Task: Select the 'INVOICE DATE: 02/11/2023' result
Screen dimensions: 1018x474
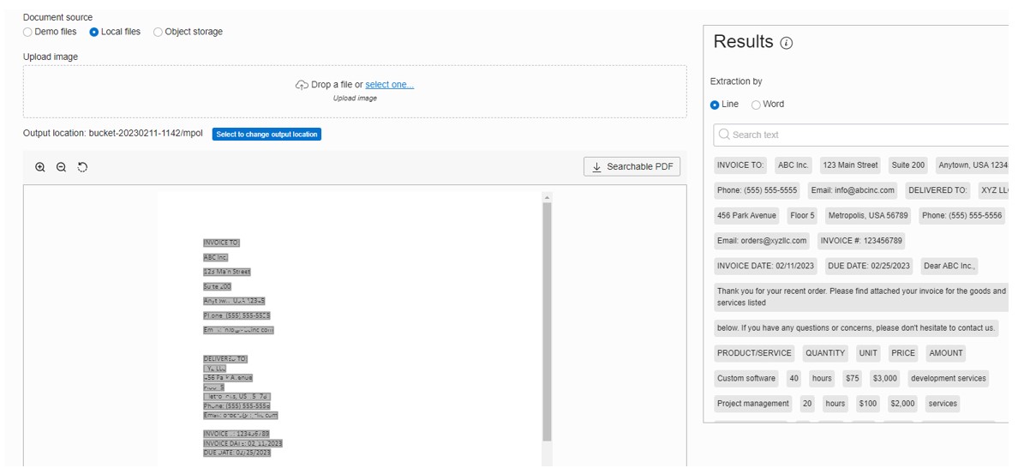Action: [x=765, y=266]
